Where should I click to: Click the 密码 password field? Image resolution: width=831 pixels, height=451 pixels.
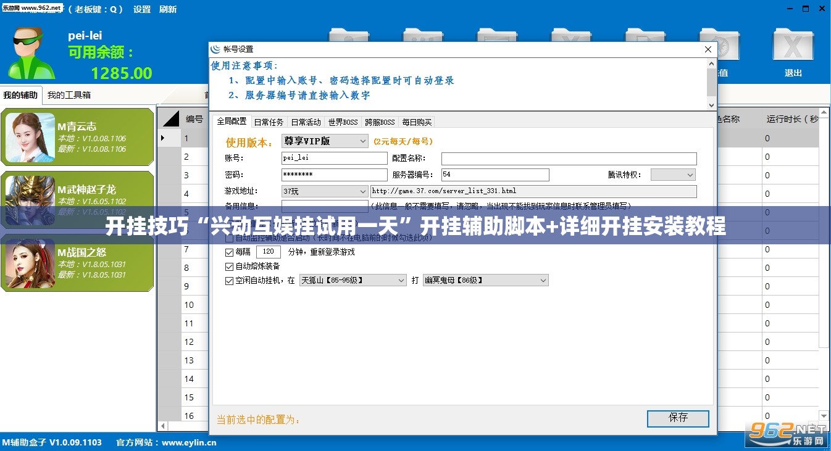(334, 175)
